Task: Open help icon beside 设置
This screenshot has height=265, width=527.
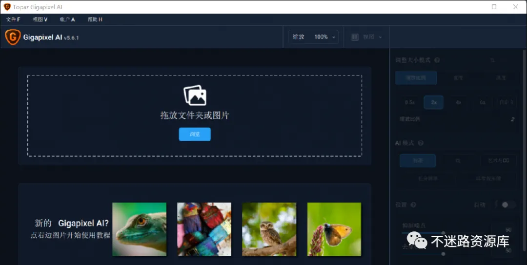Action: (x=413, y=205)
